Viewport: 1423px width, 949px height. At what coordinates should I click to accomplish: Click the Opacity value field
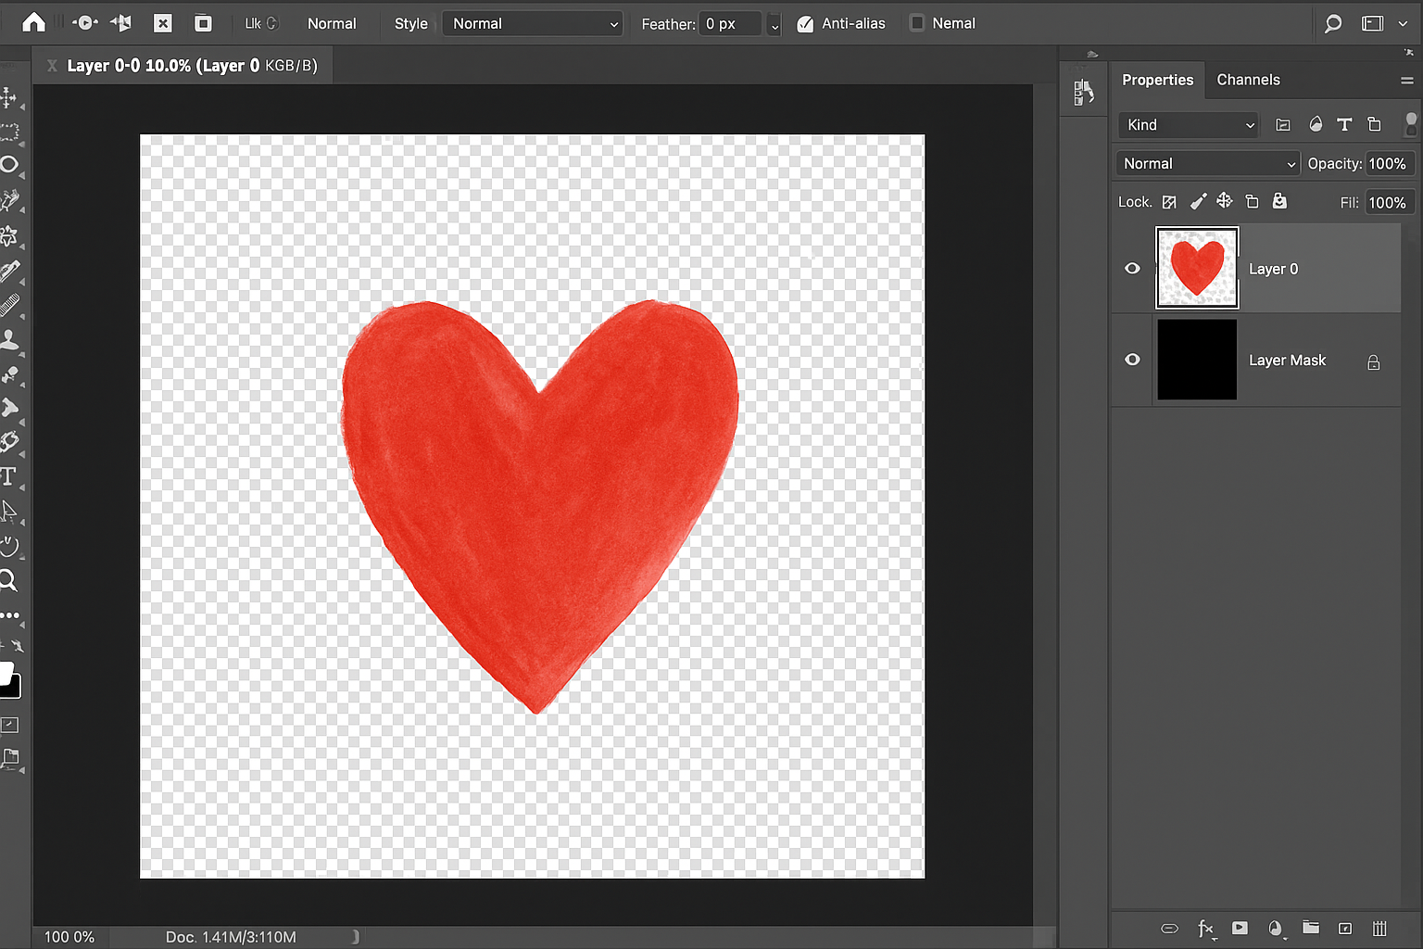coord(1387,164)
